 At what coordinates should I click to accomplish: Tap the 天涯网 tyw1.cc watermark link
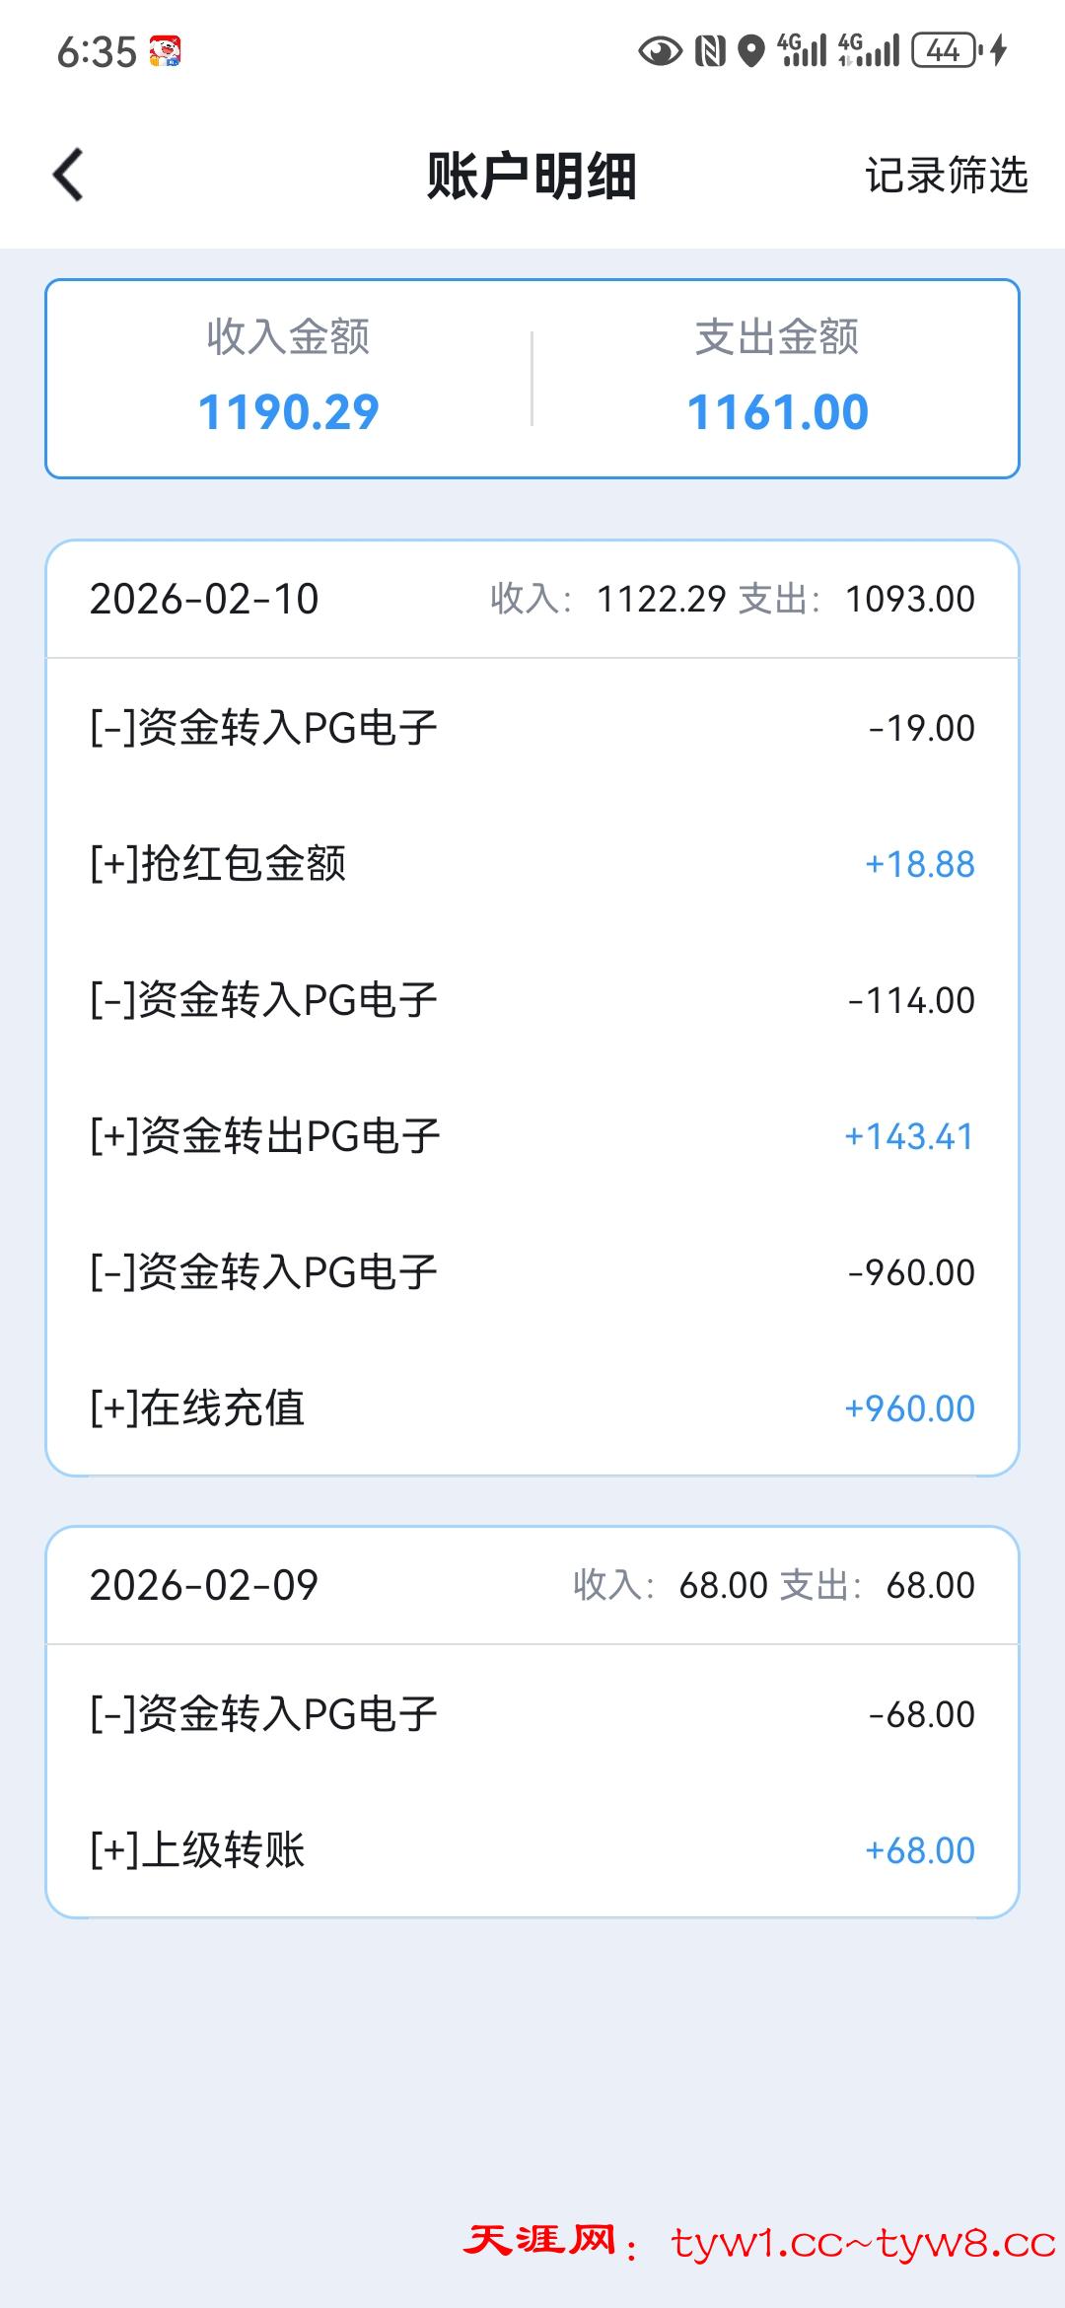(759, 2243)
